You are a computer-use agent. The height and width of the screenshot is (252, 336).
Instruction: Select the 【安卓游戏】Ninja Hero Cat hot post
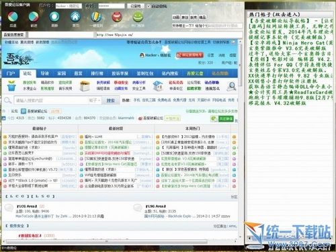point(290,43)
